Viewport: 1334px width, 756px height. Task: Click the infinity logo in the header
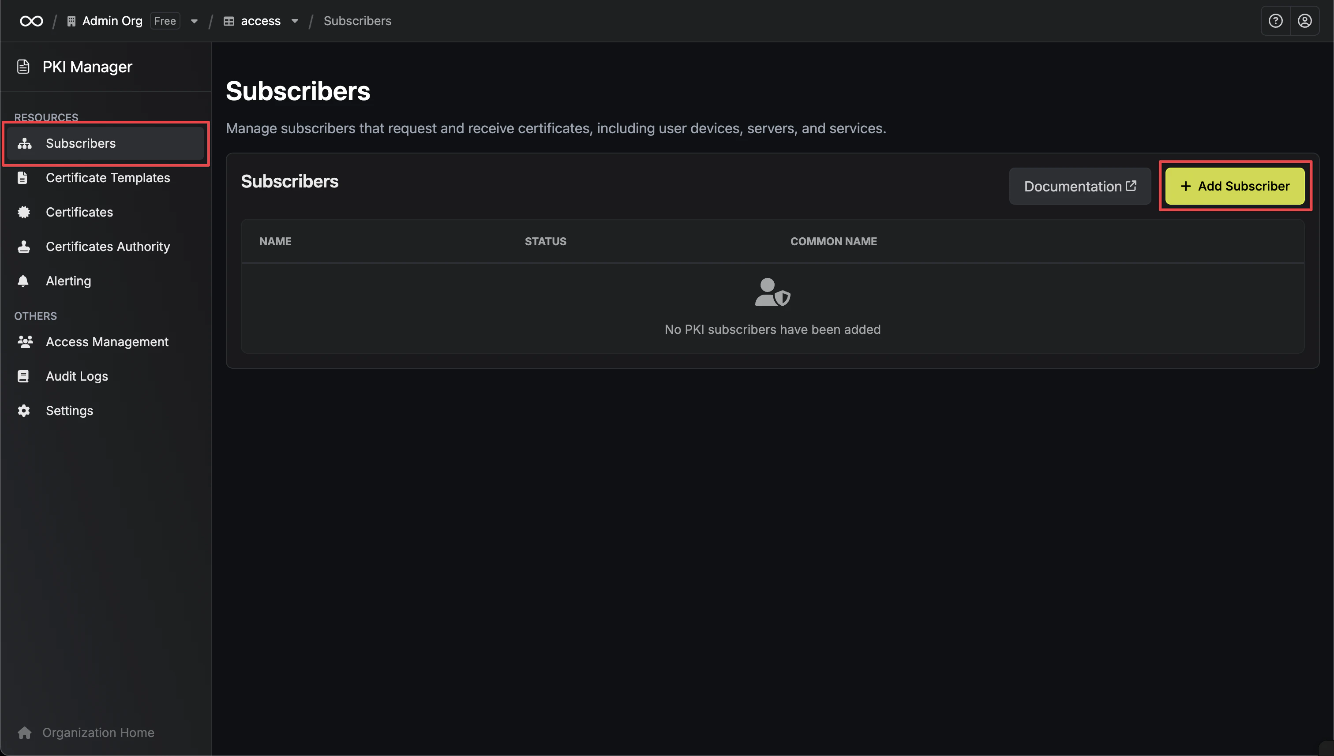pos(31,21)
